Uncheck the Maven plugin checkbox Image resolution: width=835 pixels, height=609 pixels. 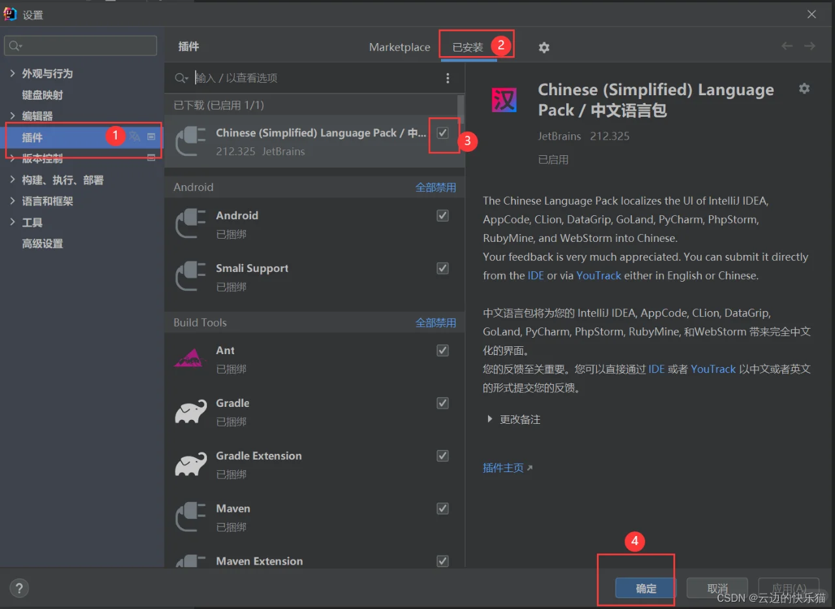[442, 508]
